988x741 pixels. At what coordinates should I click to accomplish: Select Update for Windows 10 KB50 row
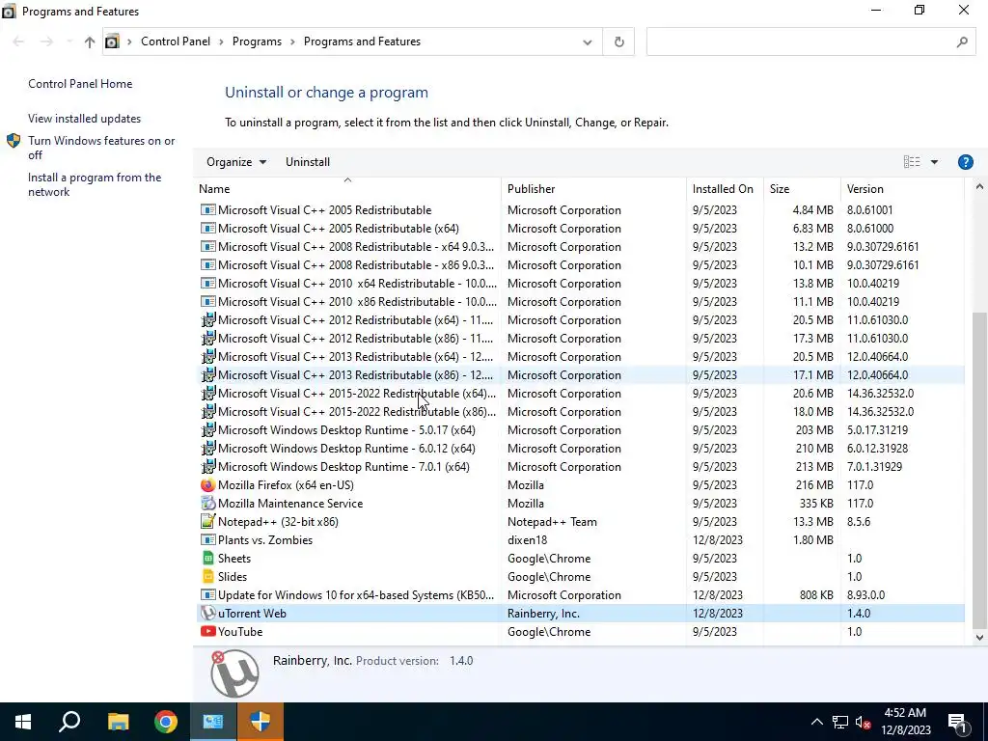click(580, 594)
